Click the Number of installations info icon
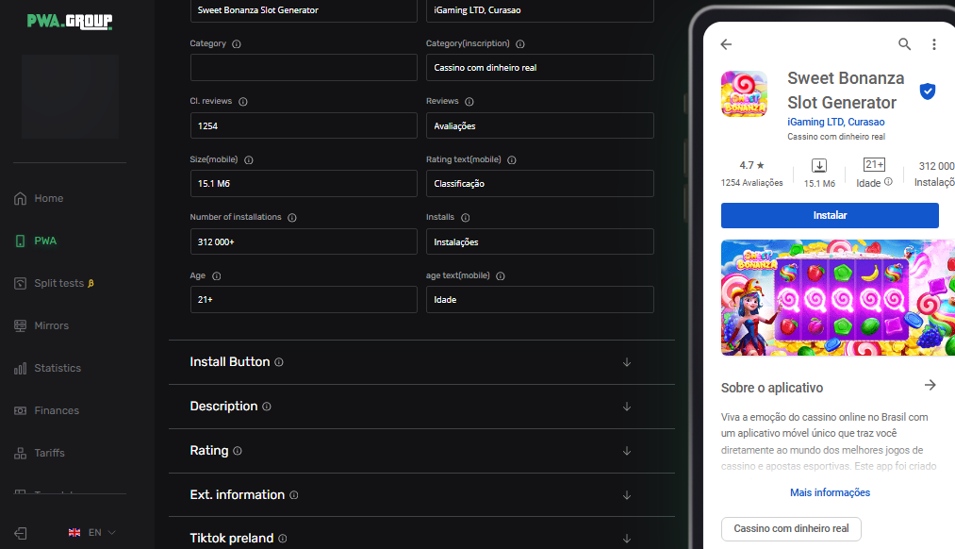 click(291, 218)
